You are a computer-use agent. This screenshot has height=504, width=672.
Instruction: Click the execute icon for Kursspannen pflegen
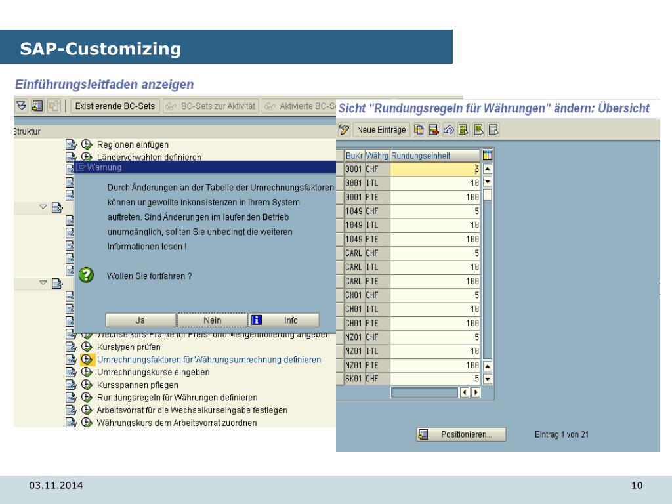pyautogui.click(x=87, y=385)
